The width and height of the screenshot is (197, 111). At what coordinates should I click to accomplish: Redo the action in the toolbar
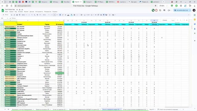(14, 15)
